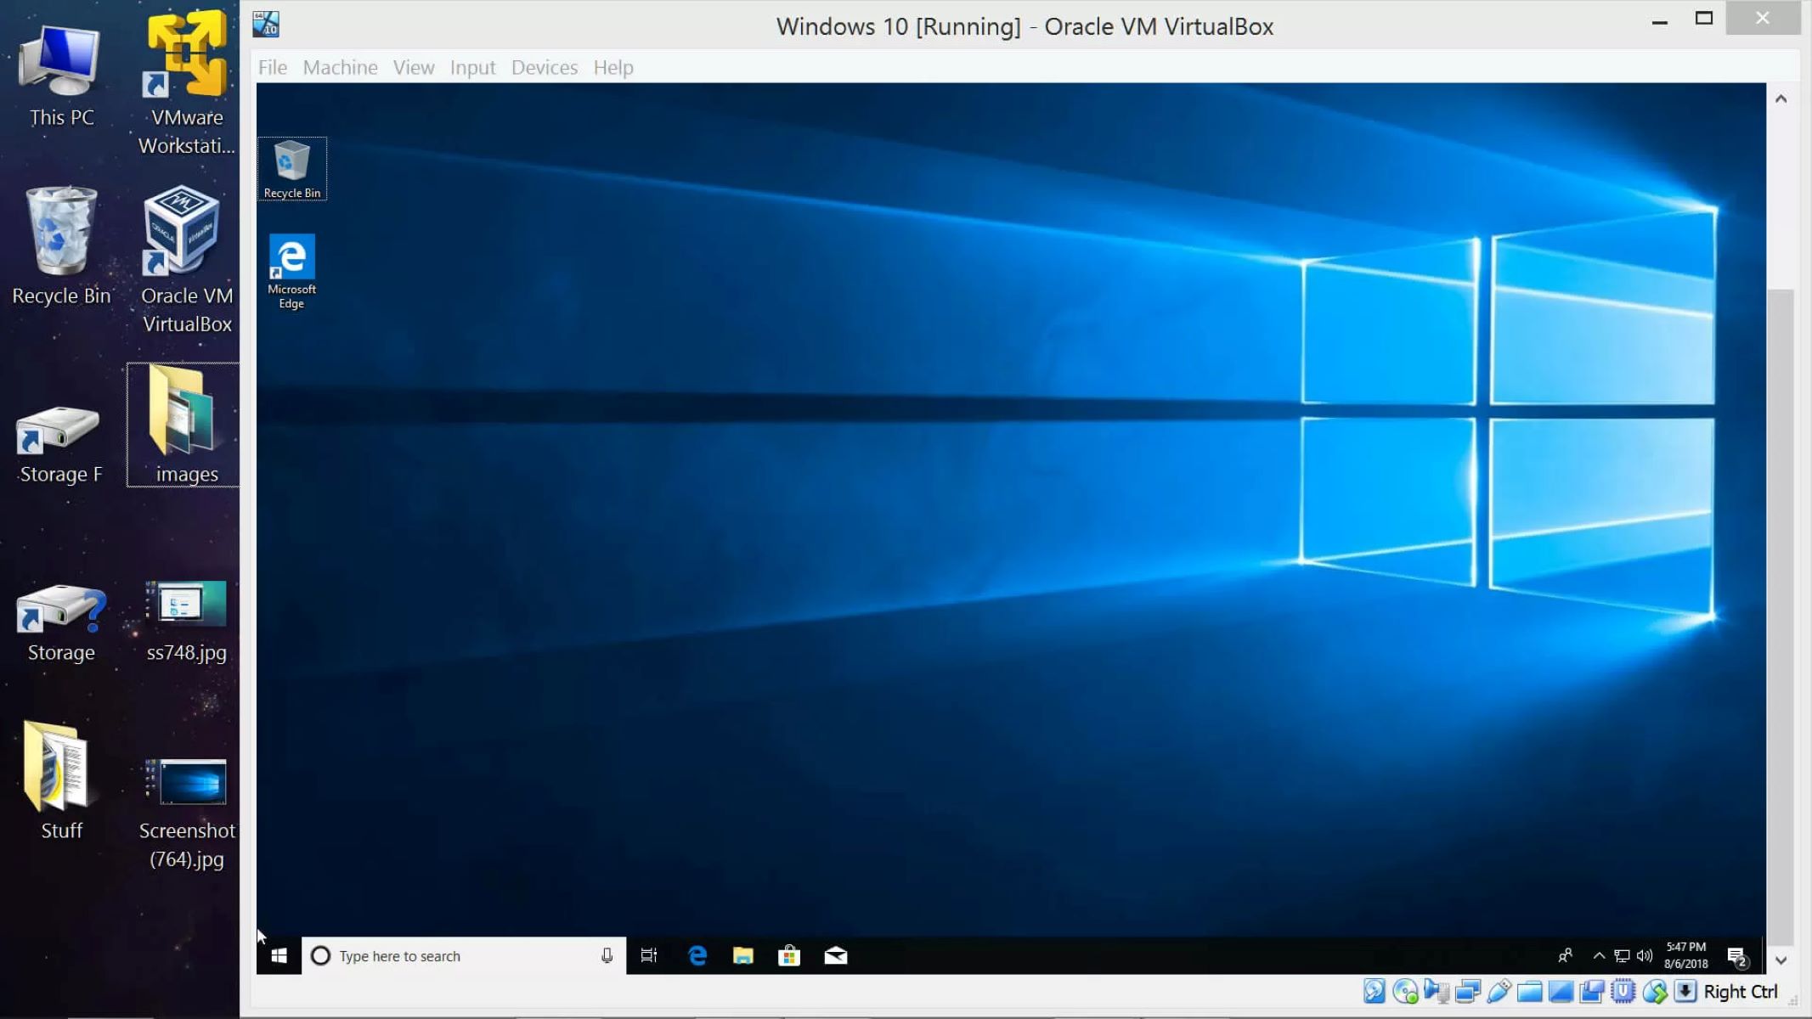The width and height of the screenshot is (1812, 1019).
Task: Click VirtualBox View menu item
Action: (x=413, y=67)
